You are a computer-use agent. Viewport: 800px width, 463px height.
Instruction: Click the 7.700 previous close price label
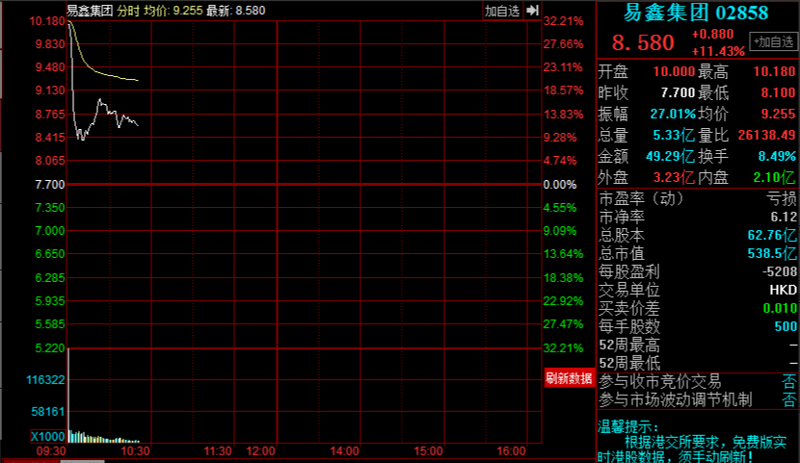tap(48, 184)
